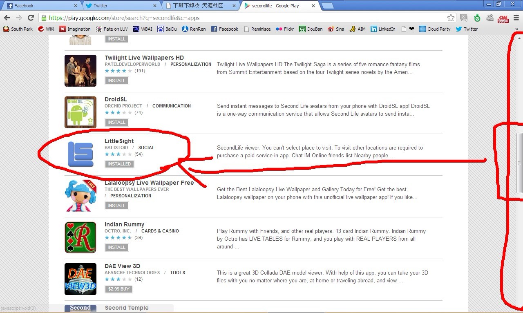Open the Chrome menu with three bars
The width and height of the screenshot is (523, 313).
click(x=516, y=18)
